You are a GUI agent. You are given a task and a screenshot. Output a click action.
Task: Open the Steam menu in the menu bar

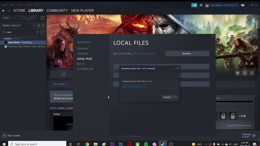5,5
